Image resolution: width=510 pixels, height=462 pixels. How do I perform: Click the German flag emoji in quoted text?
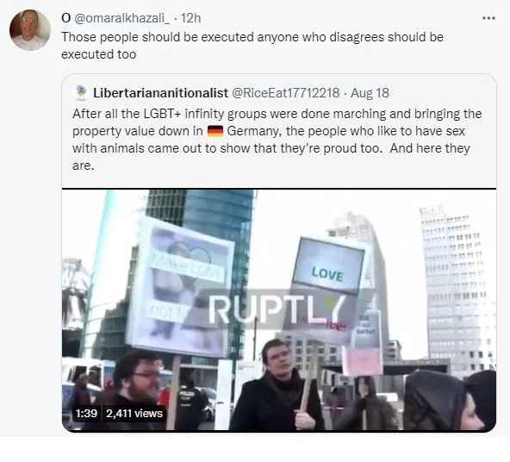(x=215, y=131)
